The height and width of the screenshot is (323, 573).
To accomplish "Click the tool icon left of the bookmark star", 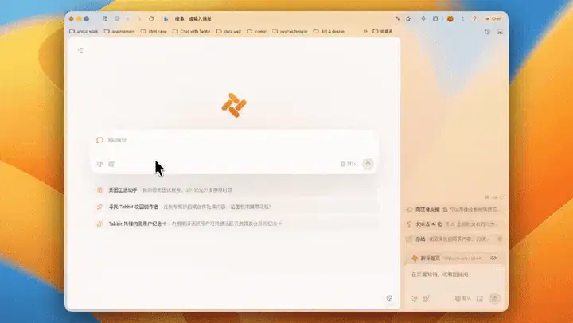I will click(x=397, y=18).
